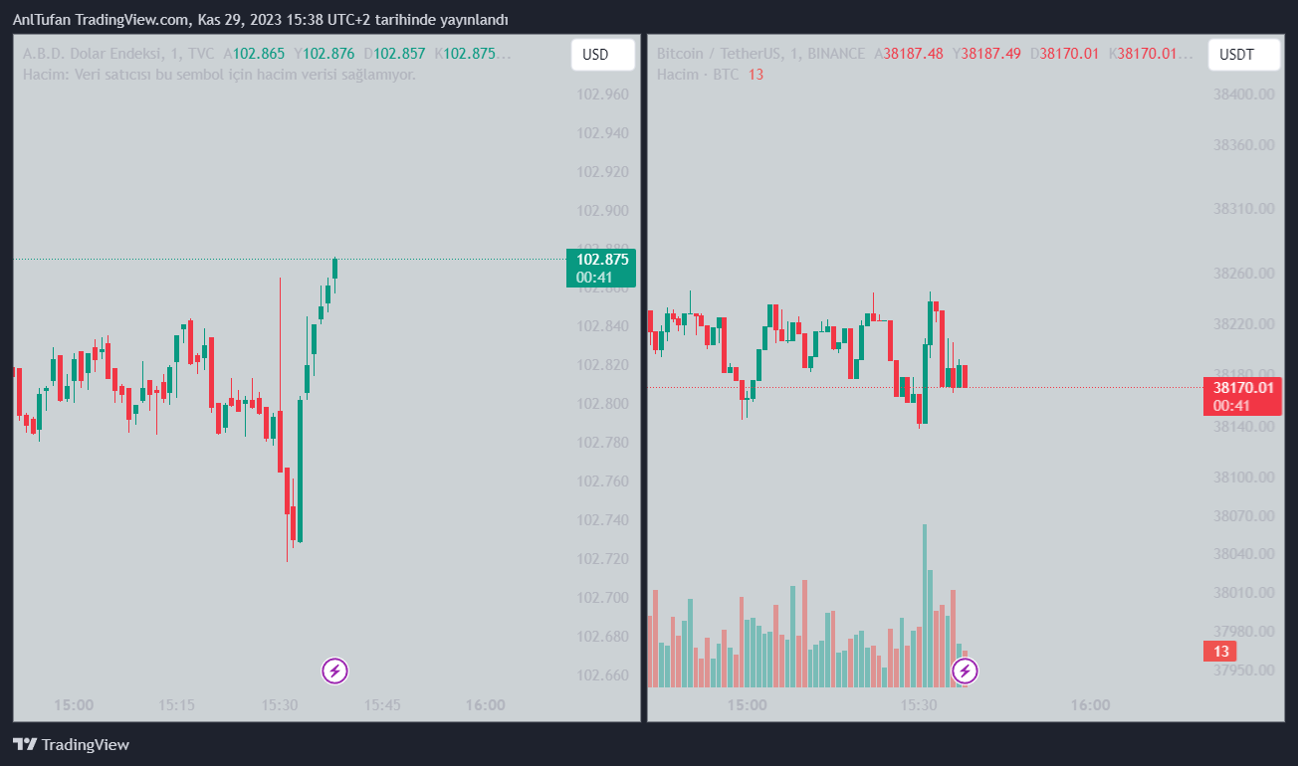Click the Hacim · BTC indicator legend

[x=698, y=75]
